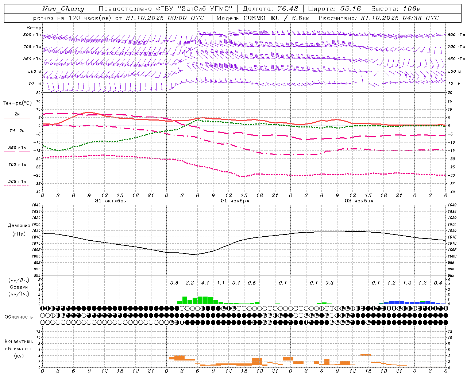Click the '02 ноября' date label
The image size is (467, 374).
click(x=359, y=201)
